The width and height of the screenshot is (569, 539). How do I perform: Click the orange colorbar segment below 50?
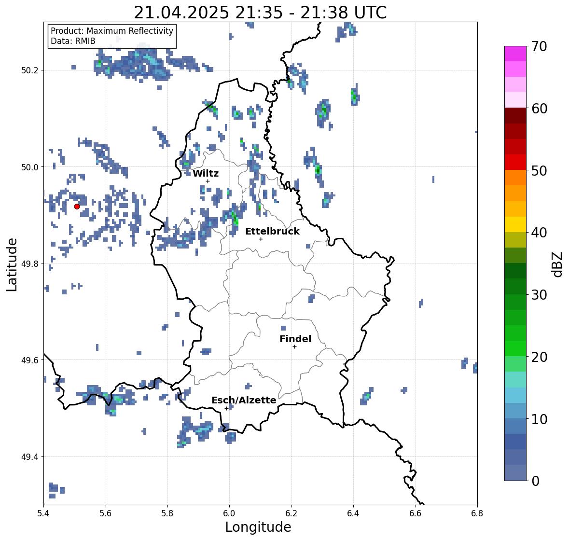(515, 178)
